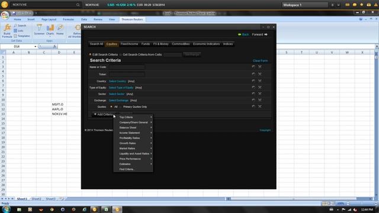Screen dimensions: 379x213
Task: Choose Estimates from the criteria menu
Action: click(x=133, y=164)
